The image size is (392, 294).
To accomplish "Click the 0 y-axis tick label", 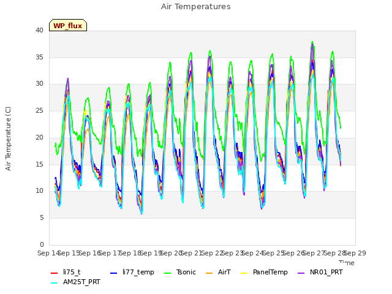I will point(42,244).
